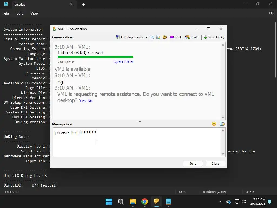Click the 'System Information' heading in Notepad
Viewport: 277px width, 208px height.
point(23,29)
